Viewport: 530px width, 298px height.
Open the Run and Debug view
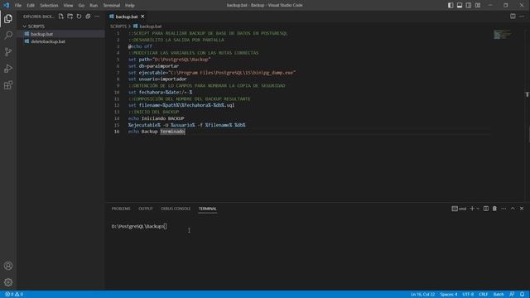click(x=8, y=68)
